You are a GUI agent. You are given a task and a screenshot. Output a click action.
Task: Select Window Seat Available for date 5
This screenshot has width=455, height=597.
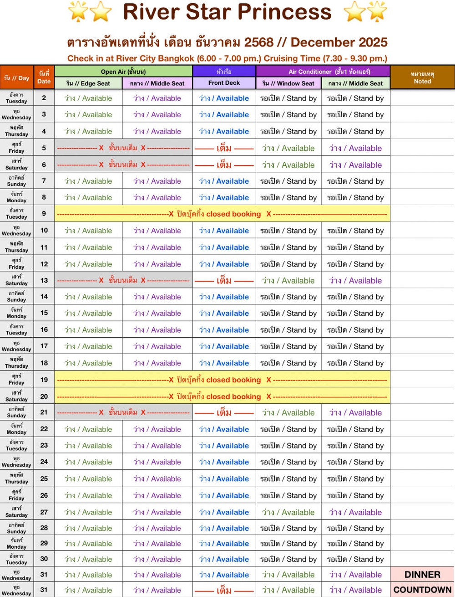(x=288, y=148)
